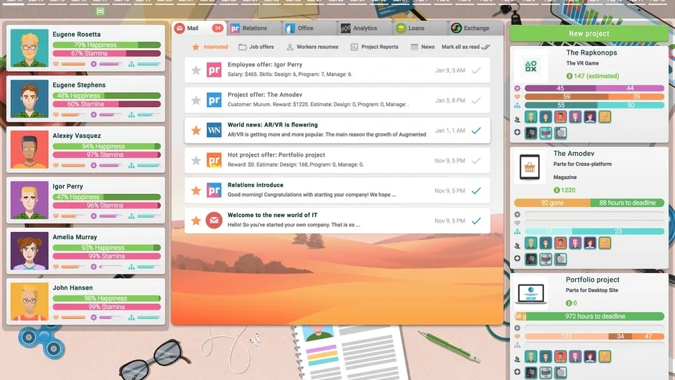Mark Project offer: The Amodev as read
Screen dimensions: 675x380
[x=476, y=101]
